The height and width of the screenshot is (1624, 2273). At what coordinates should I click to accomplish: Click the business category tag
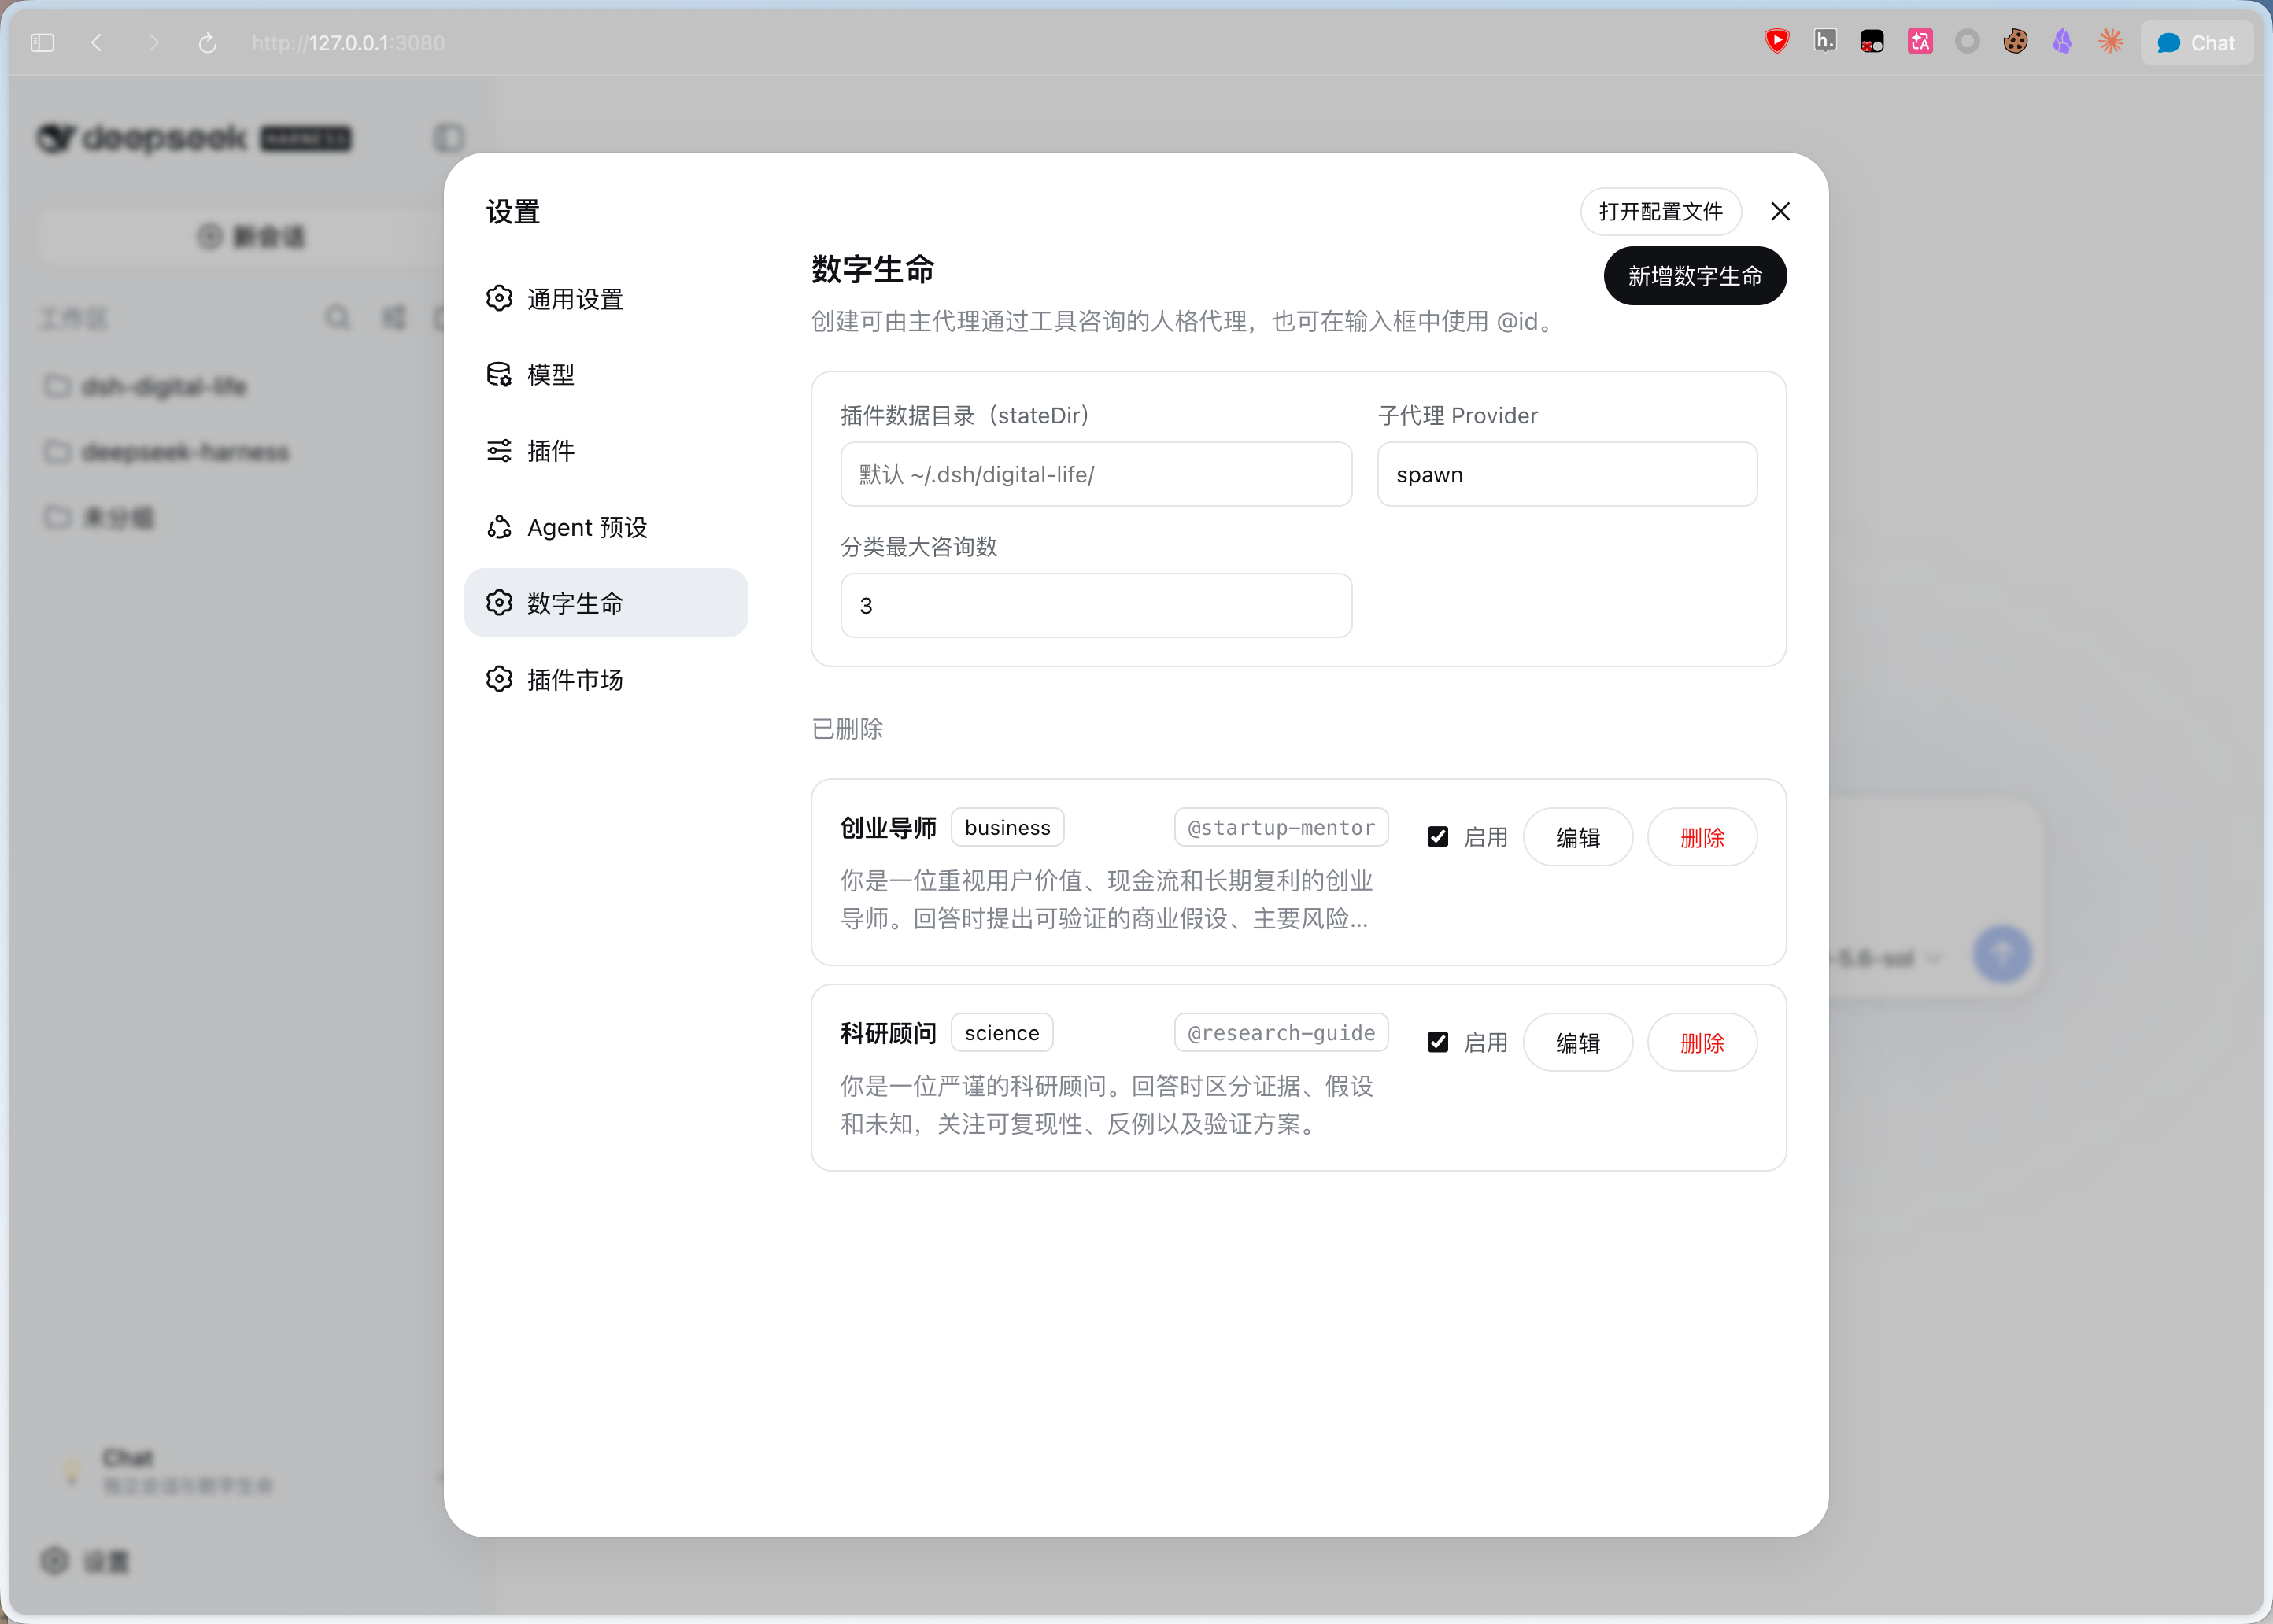pyautogui.click(x=1007, y=827)
